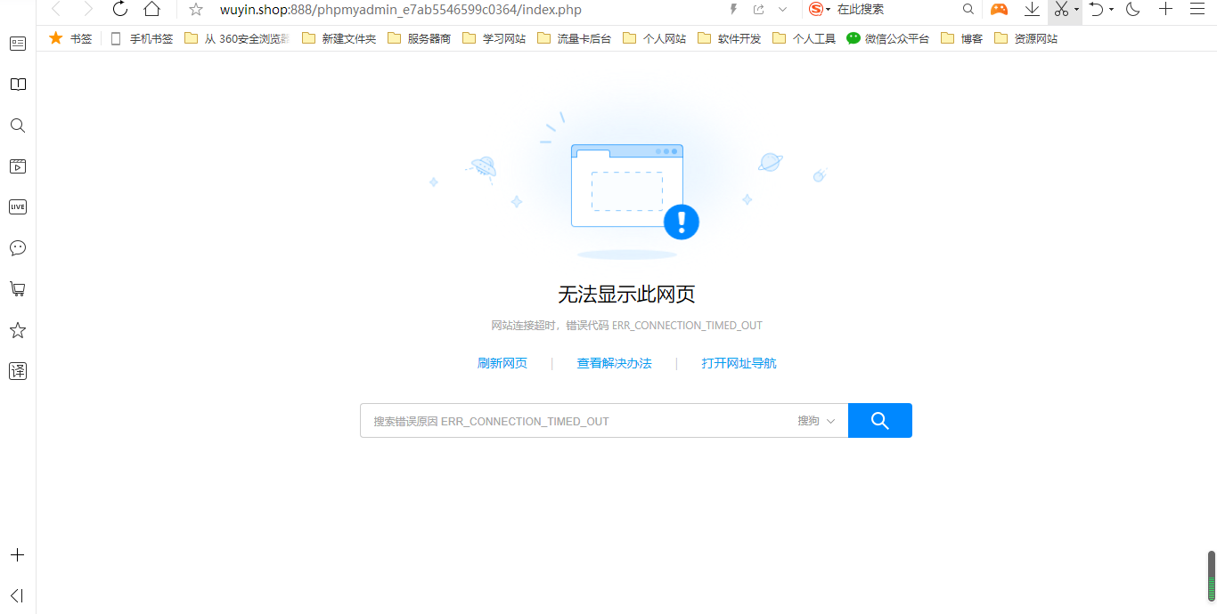
Task: Open the 资源网站 bookmark folder
Action: 1025,38
